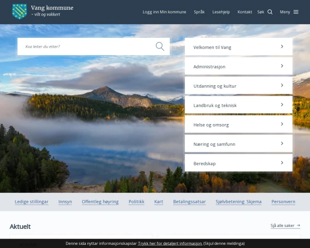Open the Kart link
Screen dimensions: 310x248
(x=159, y=202)
